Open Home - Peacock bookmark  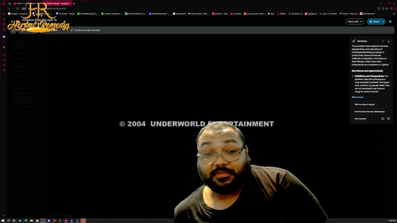point(349,14)
